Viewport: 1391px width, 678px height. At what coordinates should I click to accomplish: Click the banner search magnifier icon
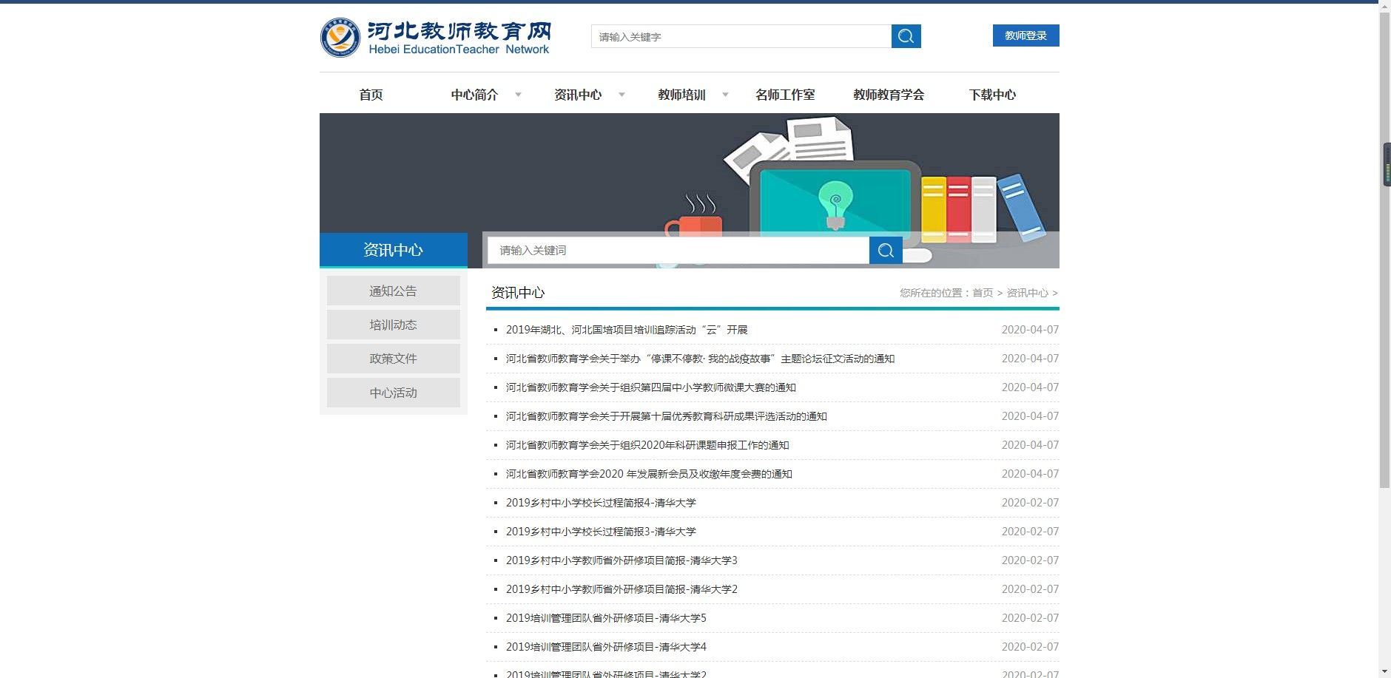886,250
